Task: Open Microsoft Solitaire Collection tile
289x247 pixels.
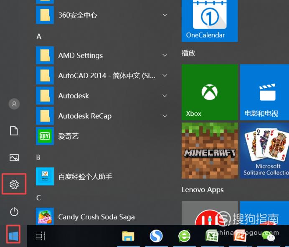Action: point(264,151)
